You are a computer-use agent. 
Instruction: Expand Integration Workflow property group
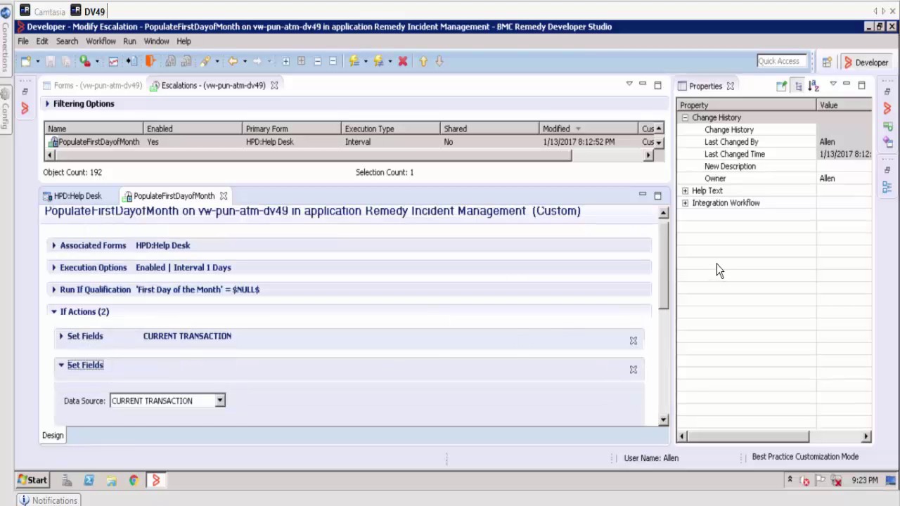click(685, 203)
